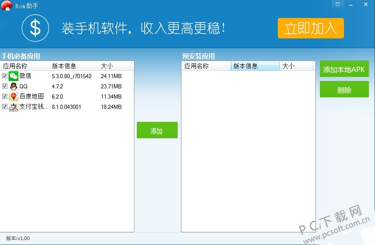This screenshot has height=245, width=375.
Task: Click the 立即加入 join button
Action: 310,29
